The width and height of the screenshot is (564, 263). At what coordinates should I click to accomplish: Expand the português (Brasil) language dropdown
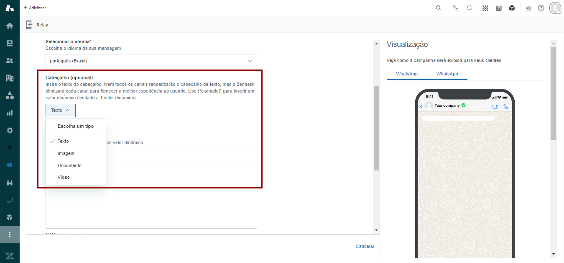[x=151, y=61]
